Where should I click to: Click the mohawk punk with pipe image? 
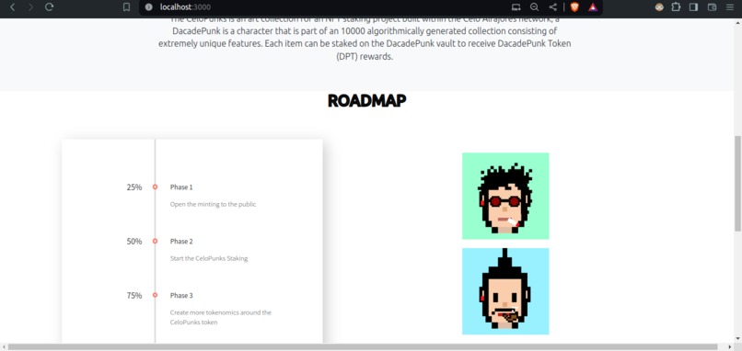click(x=505, y=291)
